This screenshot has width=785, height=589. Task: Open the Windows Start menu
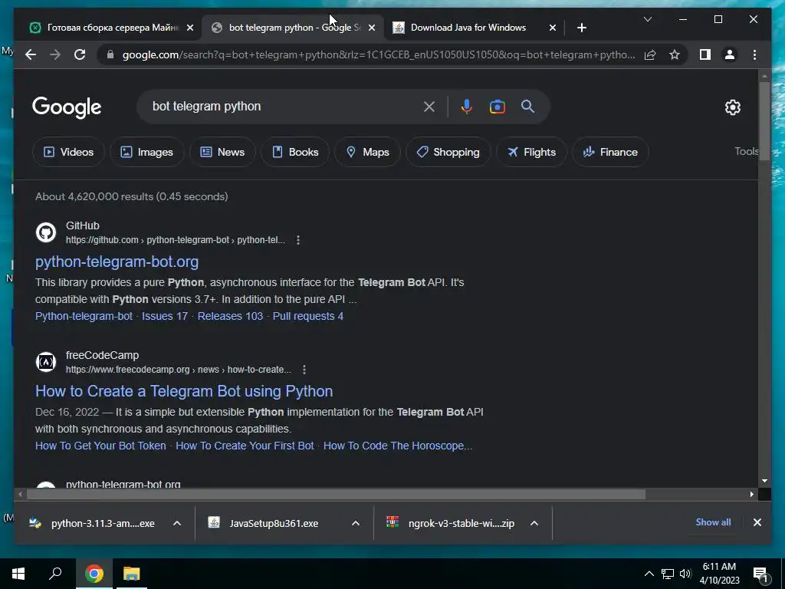click(x=18, y=574)
